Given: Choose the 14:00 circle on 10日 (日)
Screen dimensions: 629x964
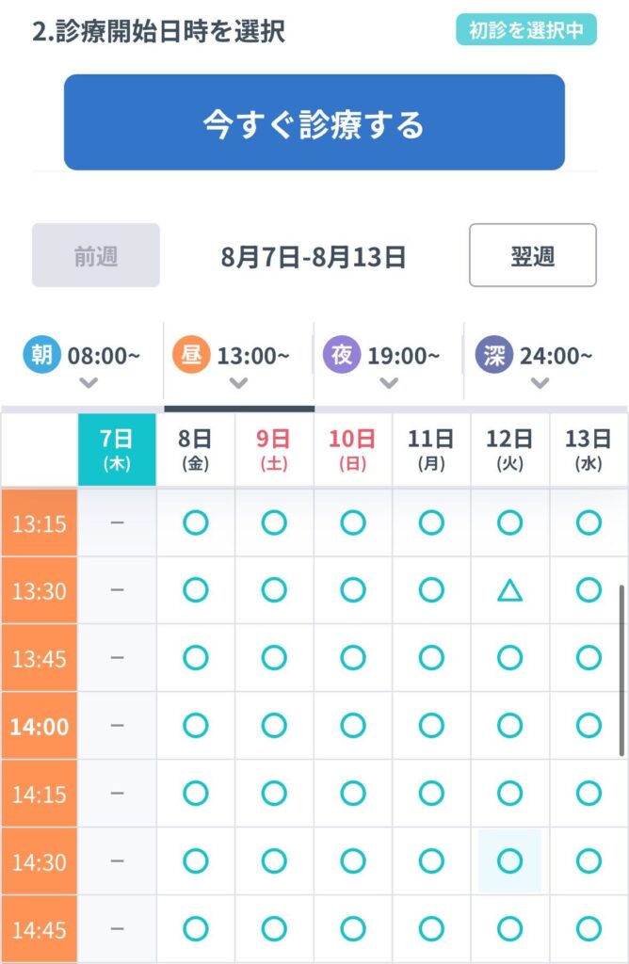Looking at the screenshot, I should [x=353, y=726].
